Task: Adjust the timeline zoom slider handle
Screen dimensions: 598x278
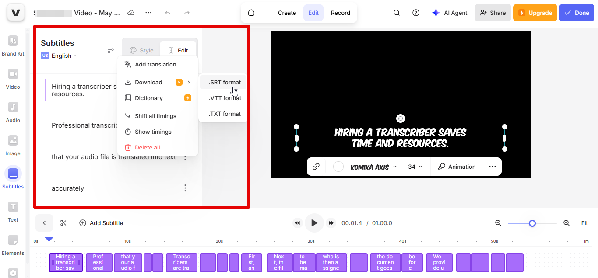Action: (x=532, y=223)
